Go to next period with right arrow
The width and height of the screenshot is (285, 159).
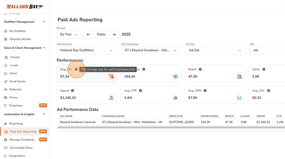pyautogui.click(x=114, y=34)
